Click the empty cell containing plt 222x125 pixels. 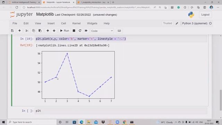pos(121,111)
